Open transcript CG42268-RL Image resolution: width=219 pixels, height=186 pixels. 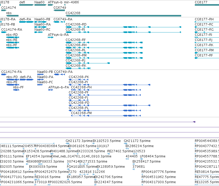tap(76, 50)
